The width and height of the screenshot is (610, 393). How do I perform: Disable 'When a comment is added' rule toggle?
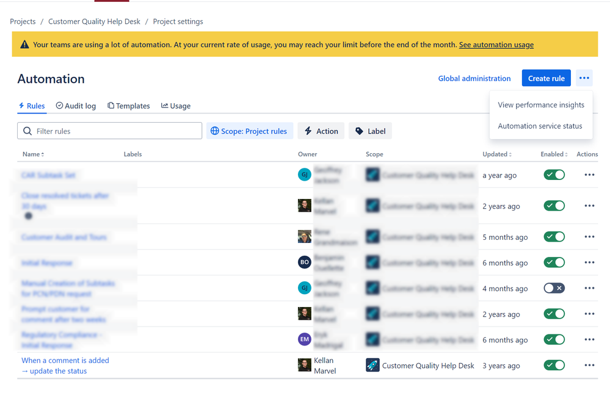click(x=554, y=365)
